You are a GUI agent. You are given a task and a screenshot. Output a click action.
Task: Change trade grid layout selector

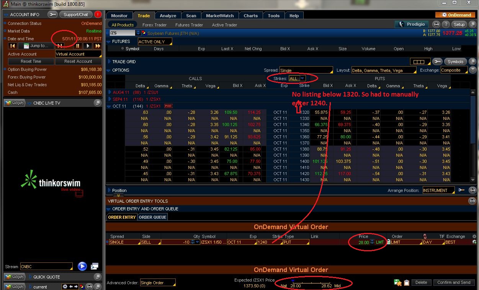point(420,62)
